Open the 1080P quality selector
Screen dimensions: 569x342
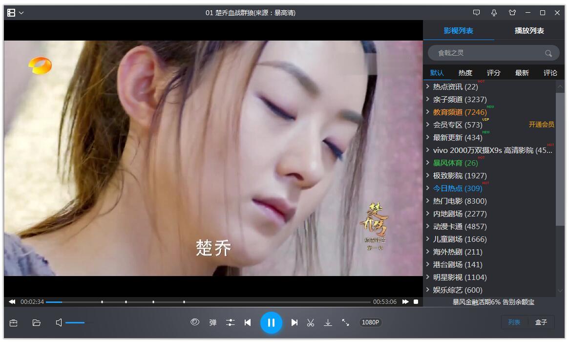pos(371,322)
